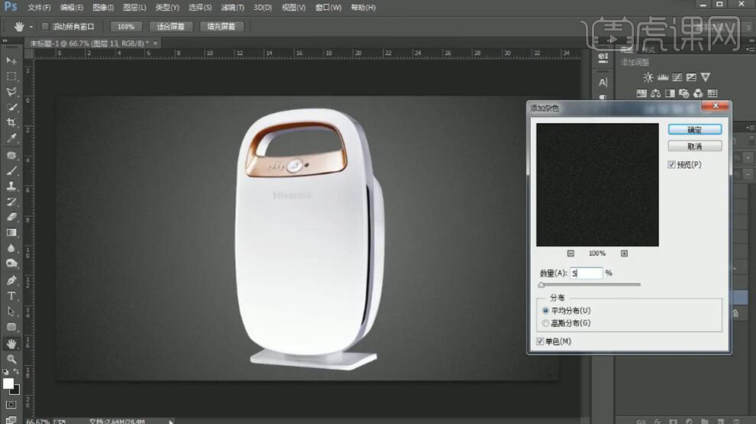The image size is (756, 424).
Task: Click the Brightness adjustment sun icon
Action: 648,77
